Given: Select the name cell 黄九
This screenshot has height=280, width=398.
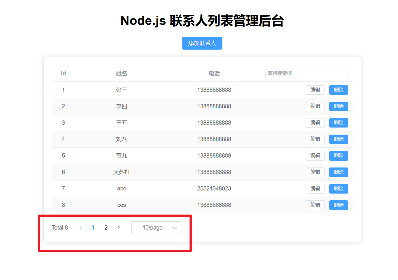Looking at the screenshot, I should point(121,156).
